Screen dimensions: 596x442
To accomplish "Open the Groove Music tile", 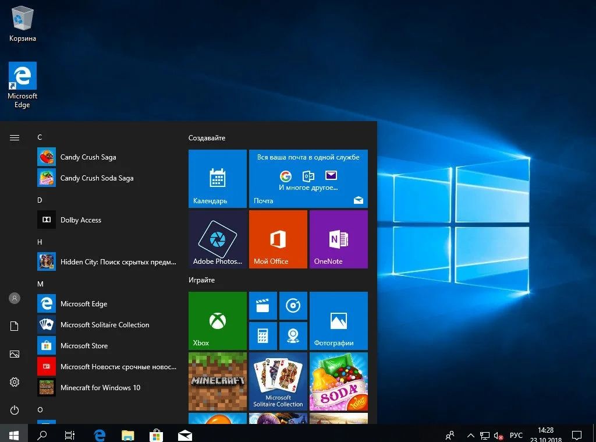I will click(293, 305).
